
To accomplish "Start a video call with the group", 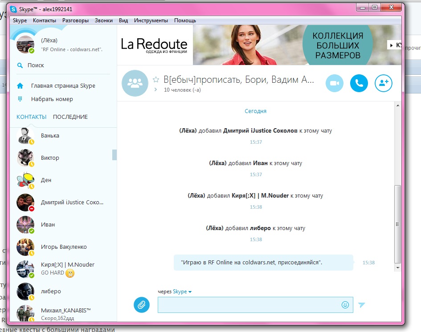I will (x=334, y=83).
